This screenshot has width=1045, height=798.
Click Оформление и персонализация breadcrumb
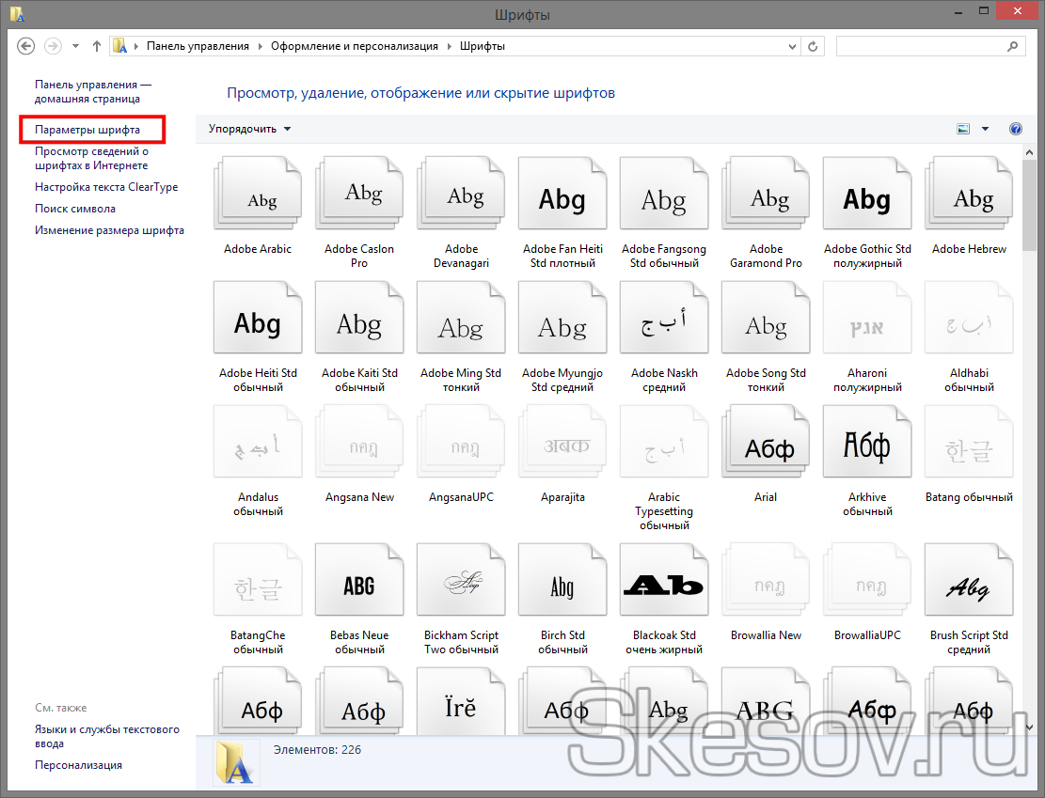pos(354,46)
